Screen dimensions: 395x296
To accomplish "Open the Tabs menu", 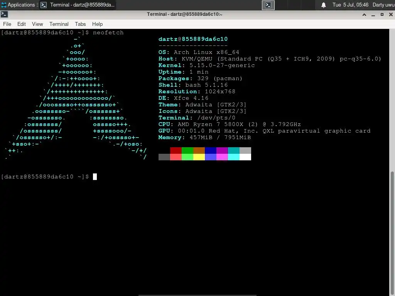I will [x=80, y=24].
